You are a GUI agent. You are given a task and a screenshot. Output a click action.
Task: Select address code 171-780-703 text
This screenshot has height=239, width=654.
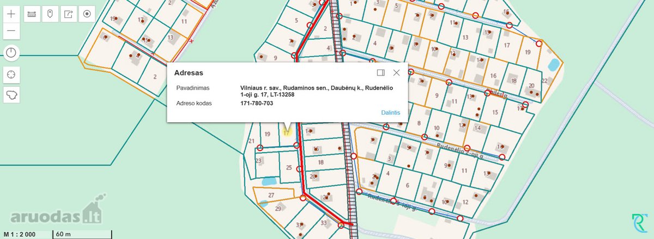pyautogui.click(x=257, y=103)
